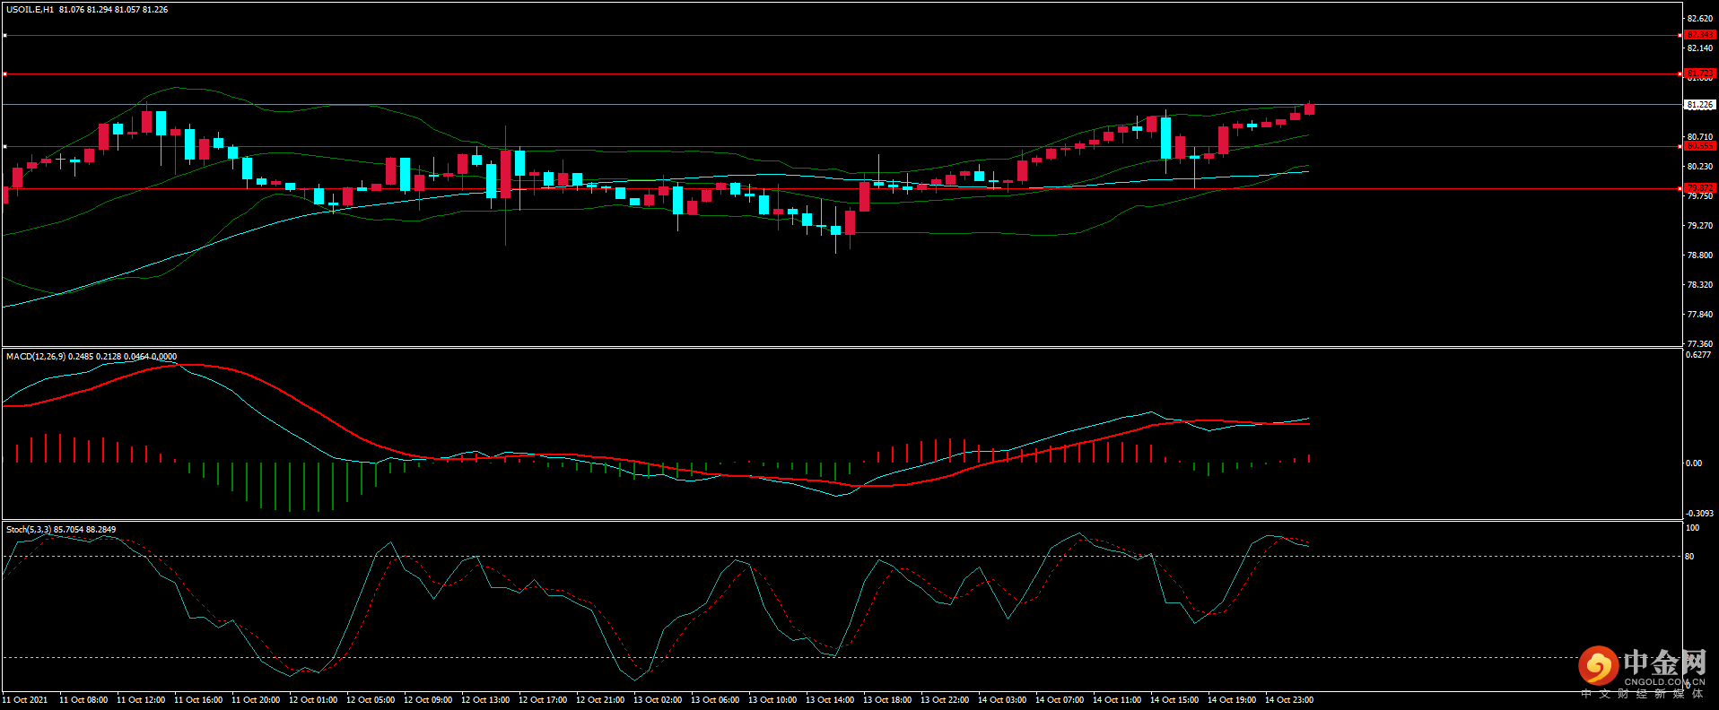
Task: Click the 77.360 price axis label
Action: 1700,344
